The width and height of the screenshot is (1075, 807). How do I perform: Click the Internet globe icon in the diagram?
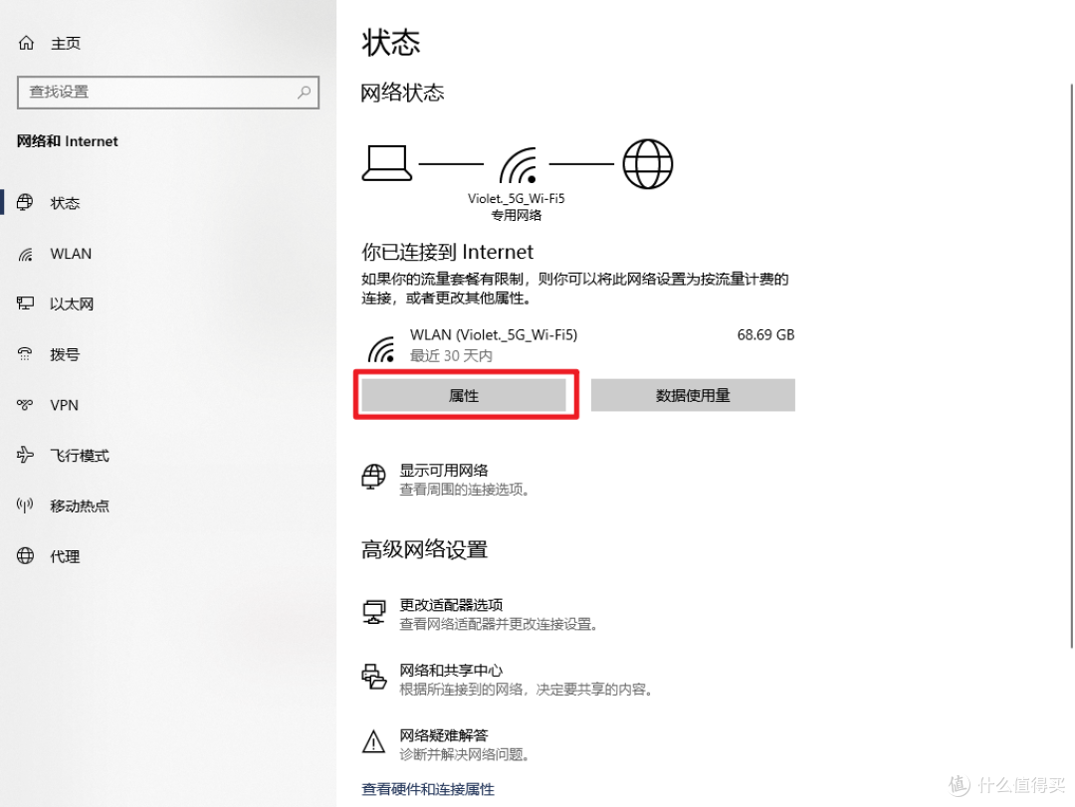tap(648, 164)
